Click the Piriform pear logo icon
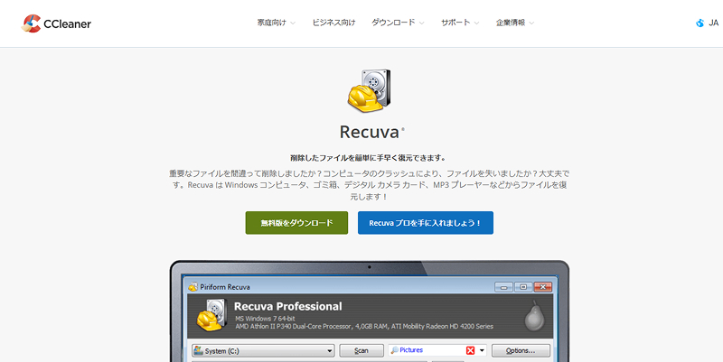The image size is (723, 362). (534, 316)
